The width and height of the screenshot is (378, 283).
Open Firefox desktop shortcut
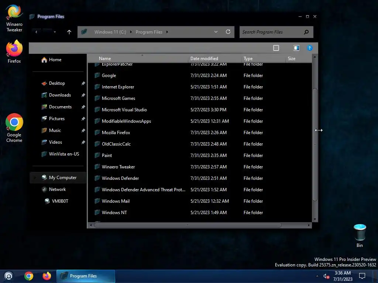tap(14, 52)
